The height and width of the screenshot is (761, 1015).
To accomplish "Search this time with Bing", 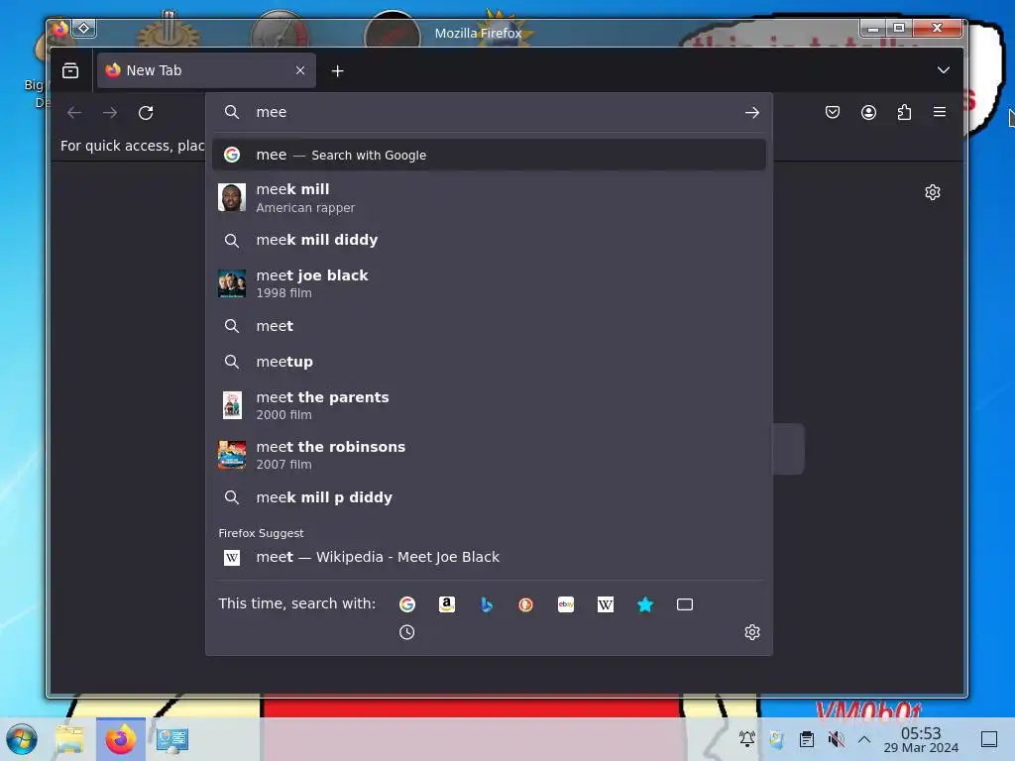I will click(486, 604).
